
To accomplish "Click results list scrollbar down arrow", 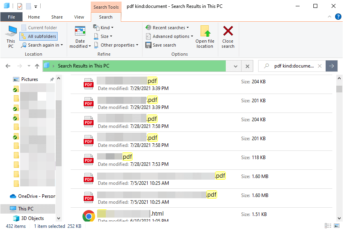I will click(339, 218).
